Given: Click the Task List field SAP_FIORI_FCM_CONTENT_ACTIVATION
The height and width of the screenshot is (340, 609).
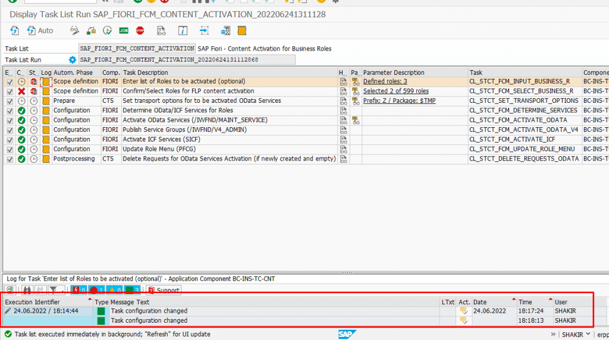Looking at the screenshot, I should tap(137, 49).
